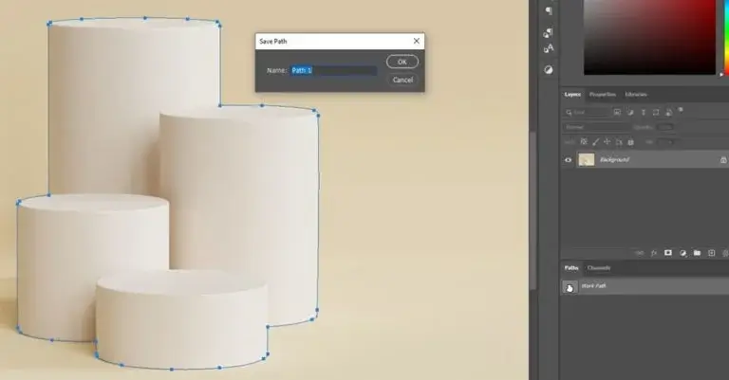Filter layers by smart objects
The image size is (729, 380).
[x=668, y=112]
